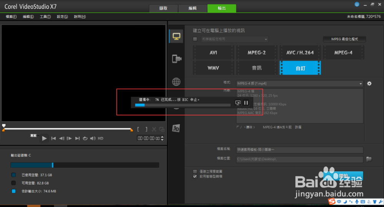Toggle HD preview mode
This screenshot has height=207, width=384.
click(100, 138)
